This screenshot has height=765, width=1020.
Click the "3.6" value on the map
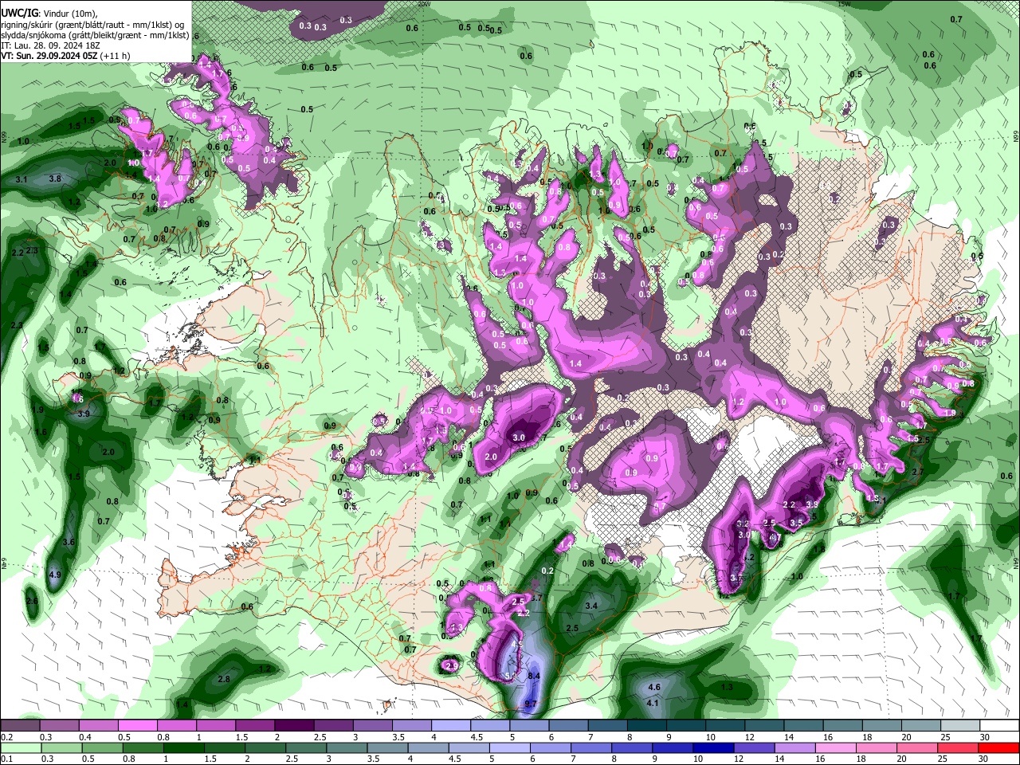[x=69, y=542]
